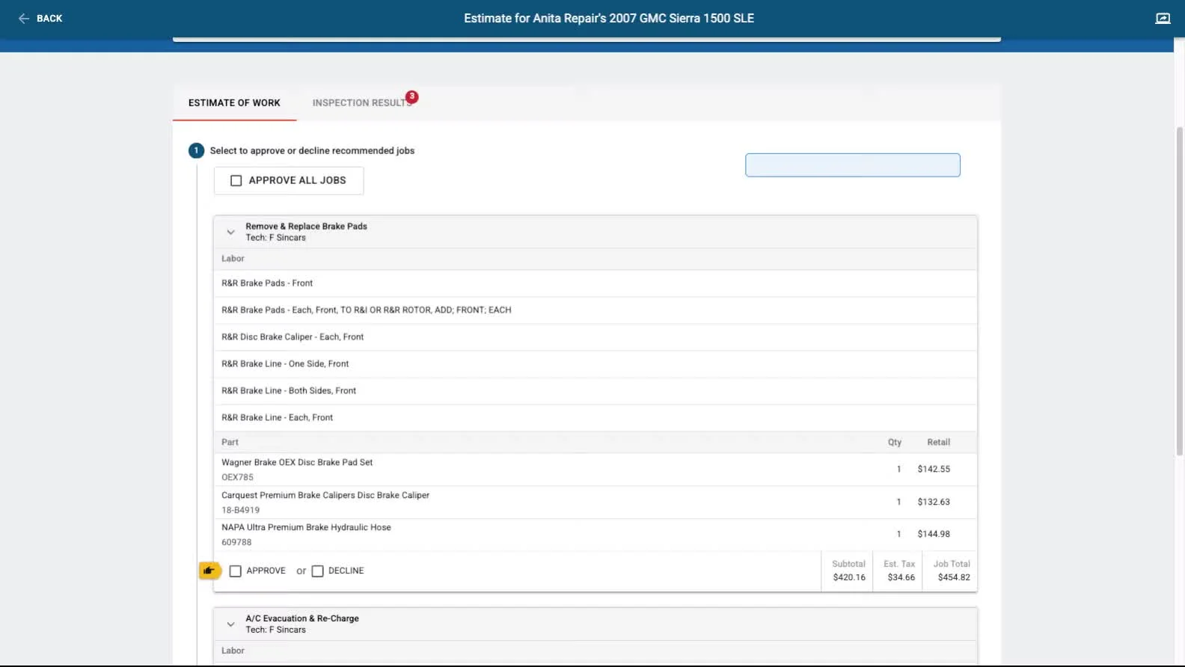1185x667 pixels.
Task: Click the Subtotal $420.16 value
Action: (849, 578)
